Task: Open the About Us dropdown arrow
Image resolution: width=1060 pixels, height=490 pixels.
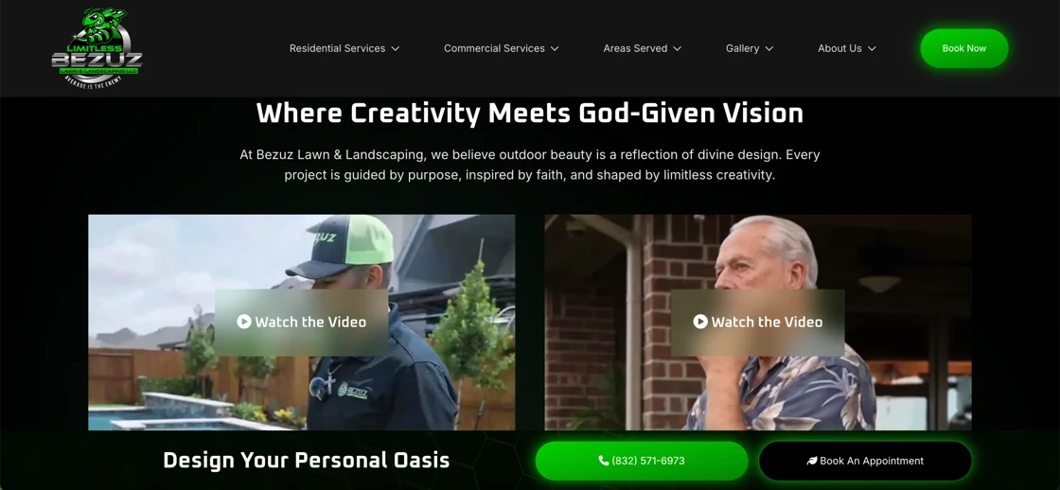Action: (872, 48)
